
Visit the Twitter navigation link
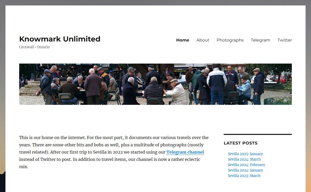[285, 40]
